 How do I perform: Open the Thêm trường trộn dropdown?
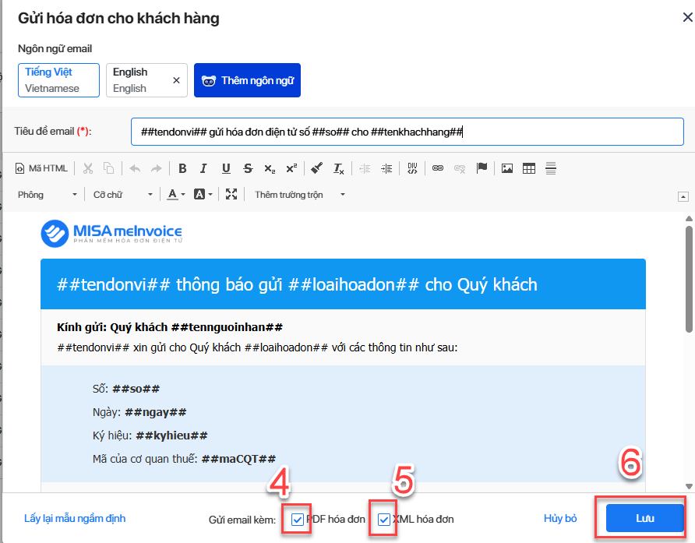point(299,195)
